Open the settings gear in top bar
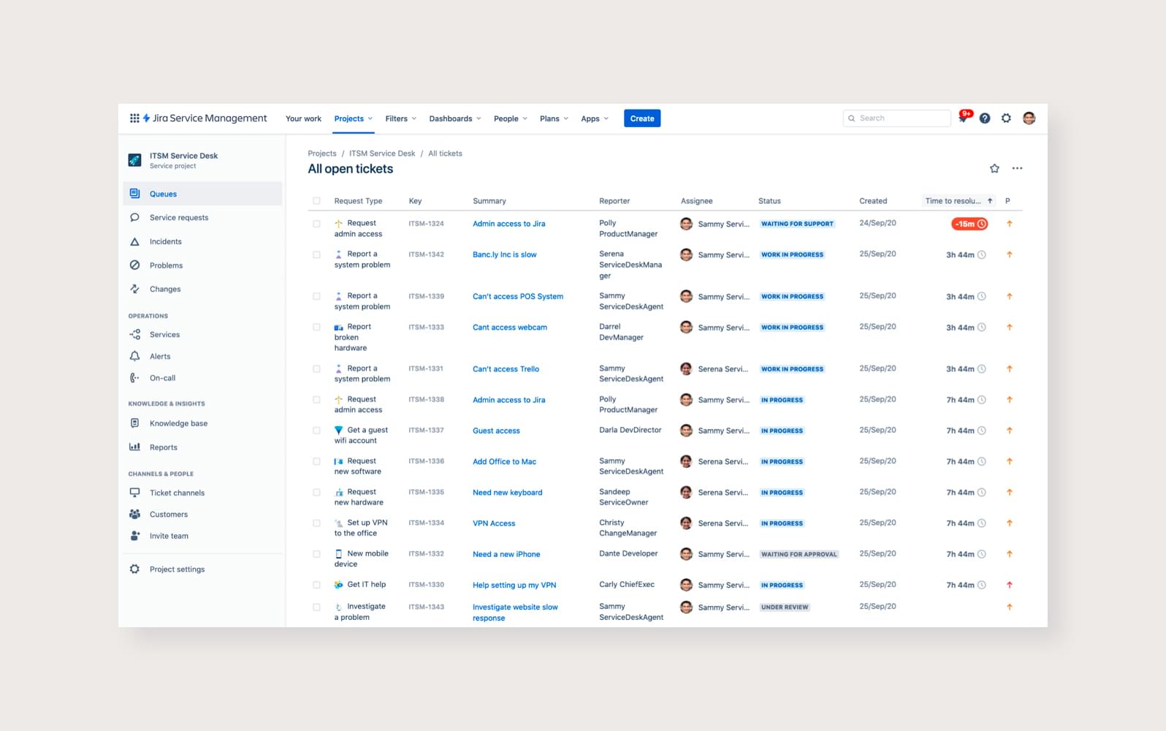Viewport: 1166px width, 731px height. coord(1006,118)
